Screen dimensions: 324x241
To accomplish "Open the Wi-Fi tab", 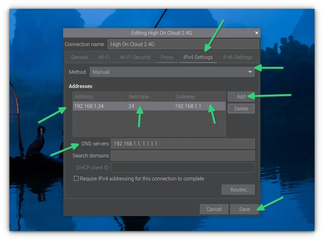I will (x=104, y=57).
